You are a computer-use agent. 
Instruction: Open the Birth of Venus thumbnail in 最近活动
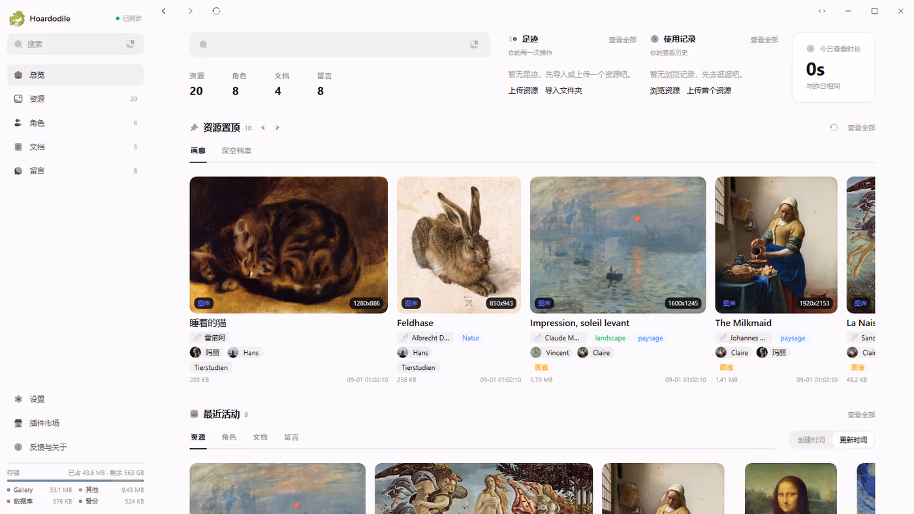484,489
